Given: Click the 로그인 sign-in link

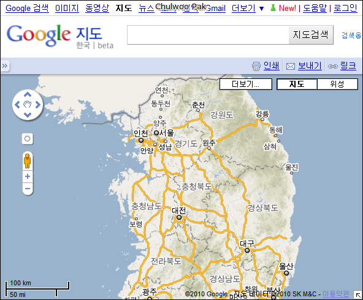Looking at the screenshot, I should [x=345, y=8].
